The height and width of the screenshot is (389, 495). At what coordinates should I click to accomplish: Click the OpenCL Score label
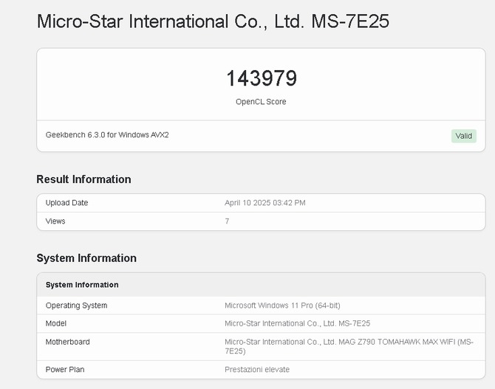tap(261, 102)
